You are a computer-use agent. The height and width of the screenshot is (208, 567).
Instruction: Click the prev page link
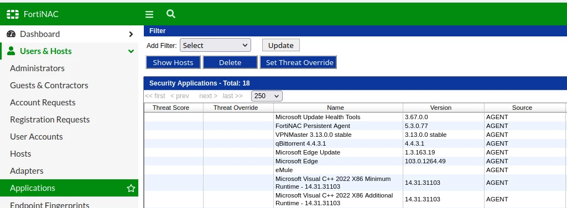point(180,96)
